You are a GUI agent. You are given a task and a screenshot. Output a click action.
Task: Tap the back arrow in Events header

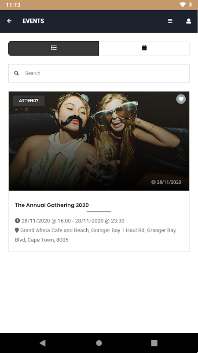click(x=9, y=21)
